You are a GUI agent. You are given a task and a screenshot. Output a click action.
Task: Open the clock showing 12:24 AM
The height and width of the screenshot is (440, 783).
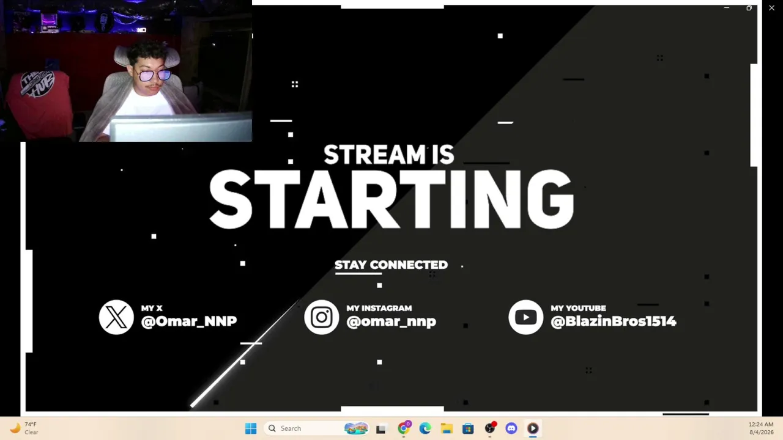point(761,428)
